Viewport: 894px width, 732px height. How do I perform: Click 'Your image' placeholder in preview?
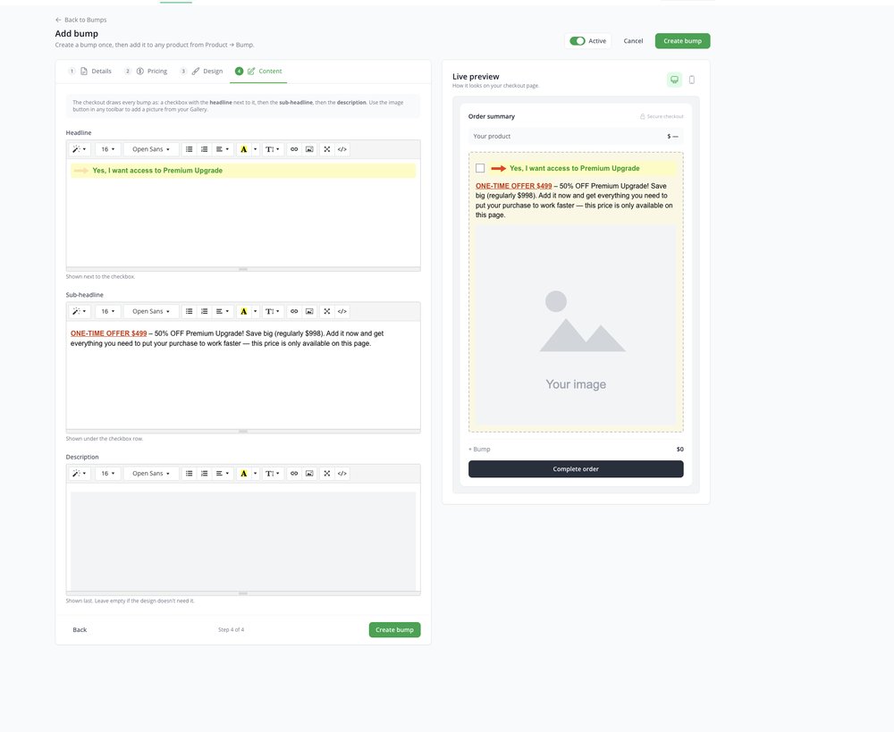(x=576, y=384)
